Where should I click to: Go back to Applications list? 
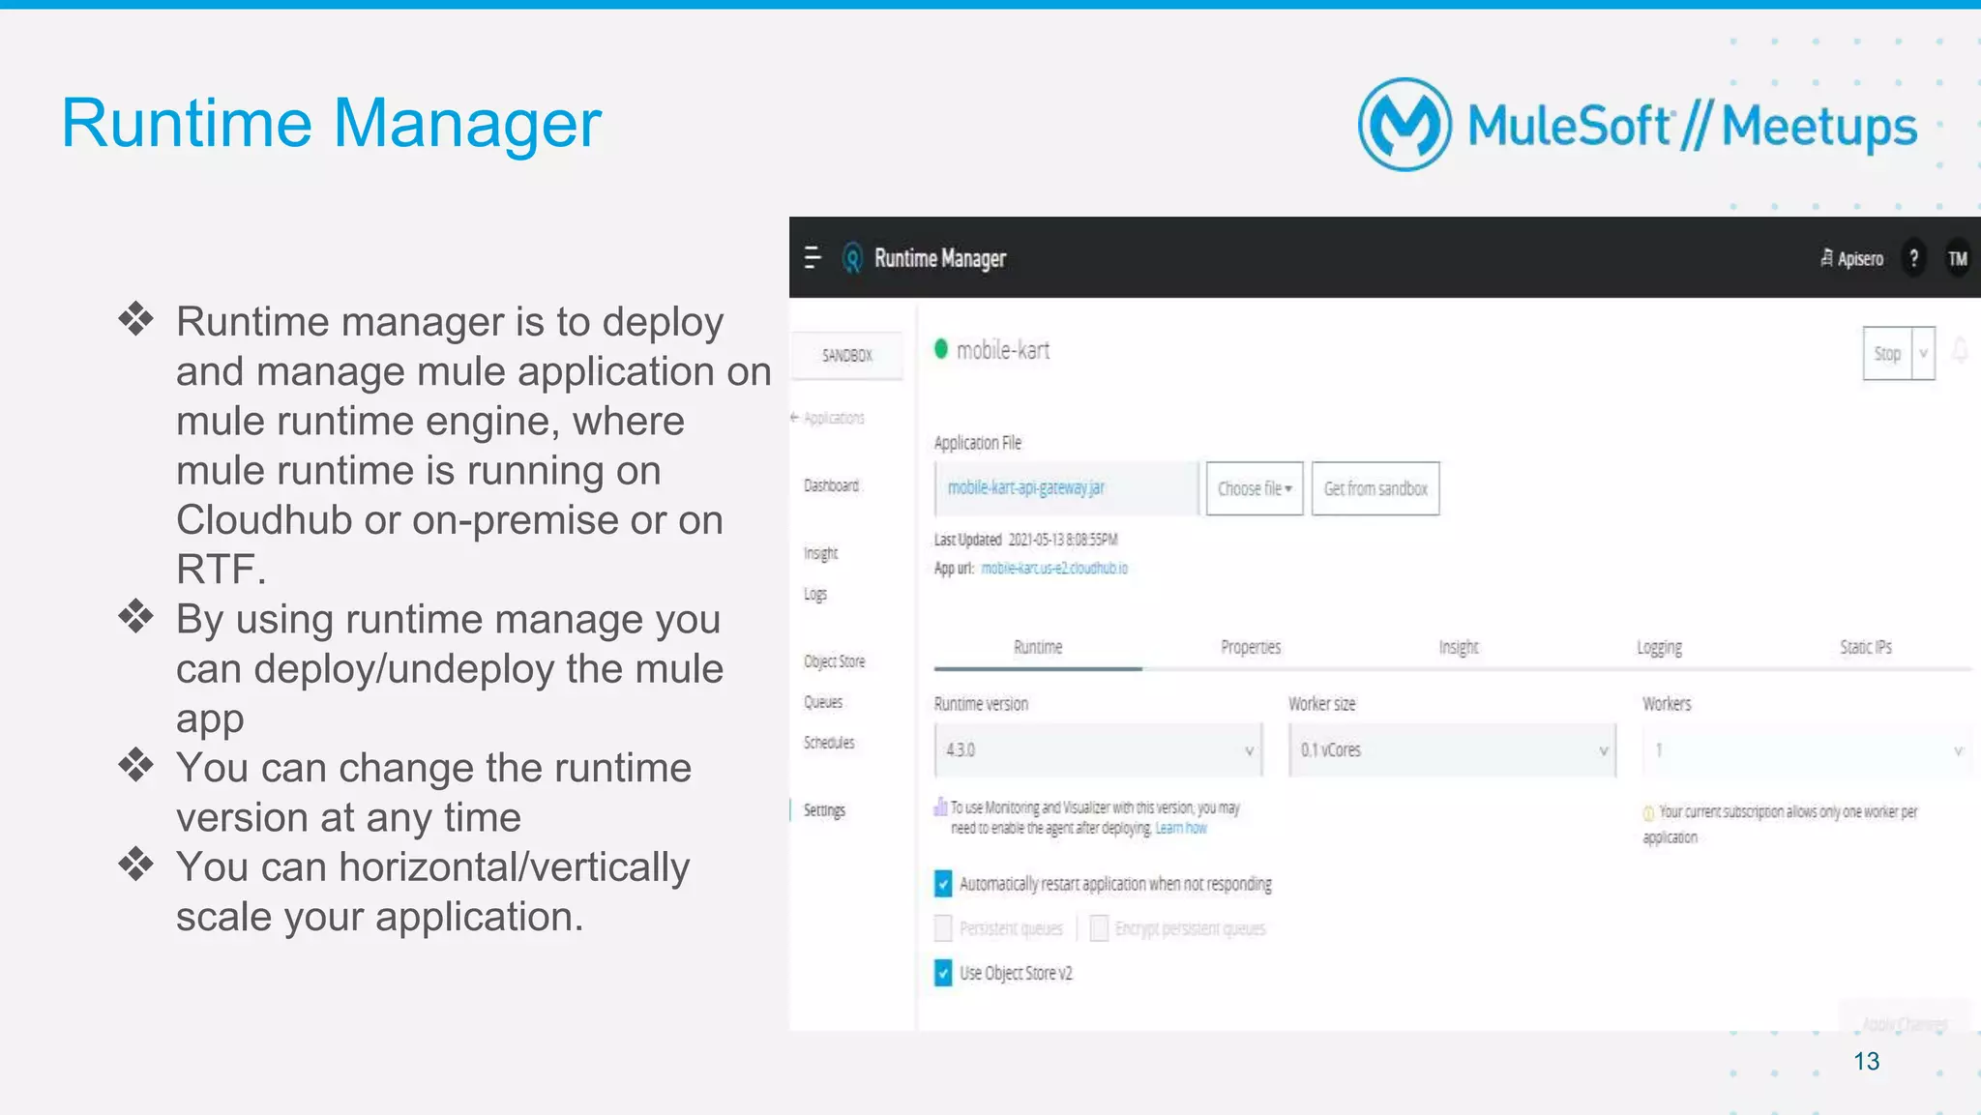coord(828,418)
